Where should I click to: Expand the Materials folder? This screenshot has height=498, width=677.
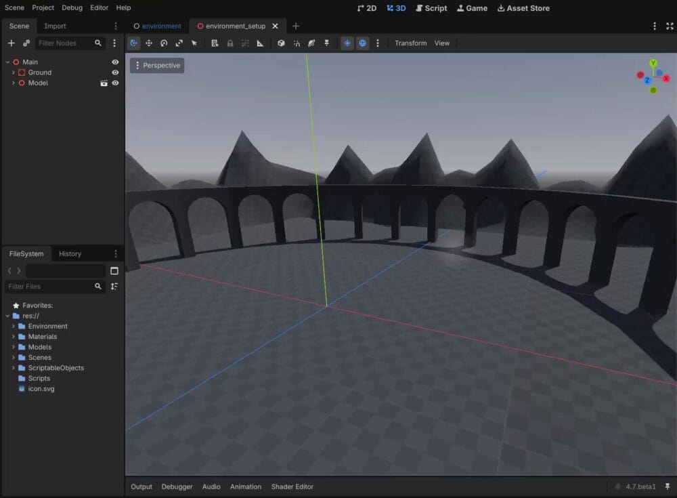tap(14, 337)
